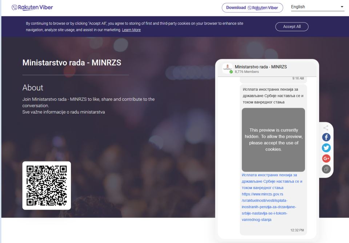
Task: Accept all cookies
Action: [x=292, y=26]
